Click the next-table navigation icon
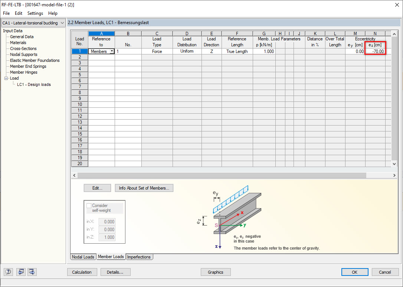The image size is (403, 287). coord(32,272)
